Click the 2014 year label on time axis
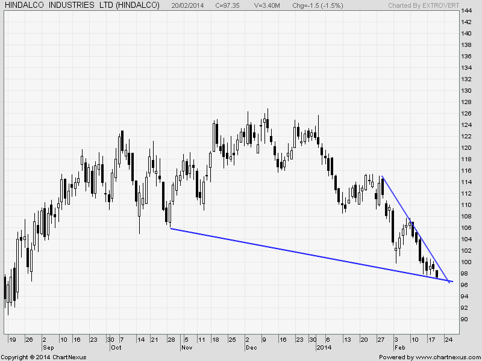This screenshot has height=361, width=482. click(x=324, y=348)
